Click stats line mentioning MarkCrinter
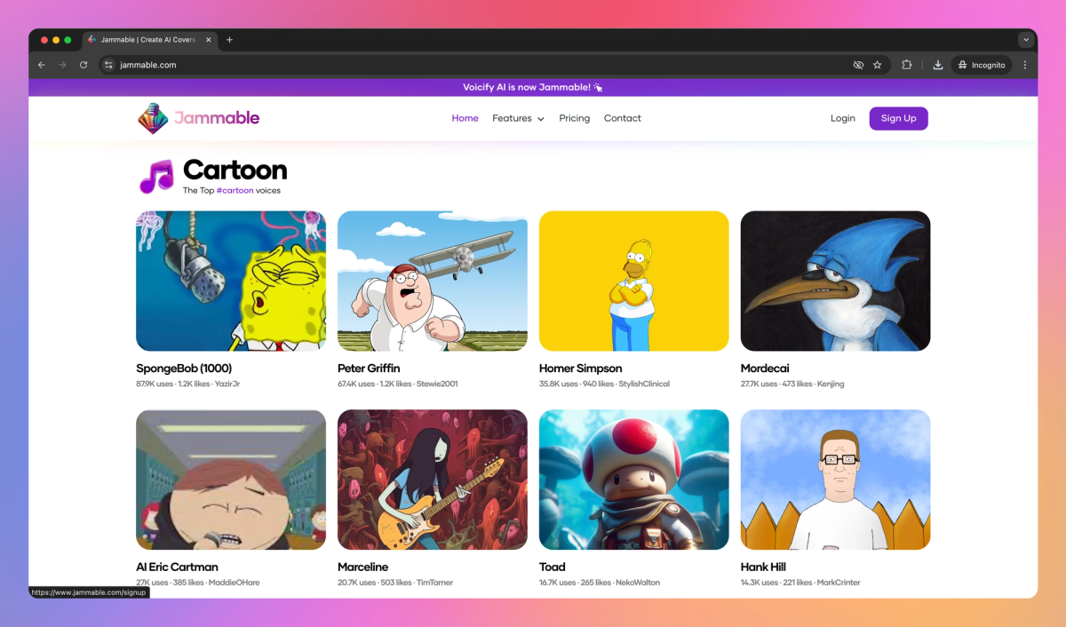The image size is (1066, 627). click(800, 583)
